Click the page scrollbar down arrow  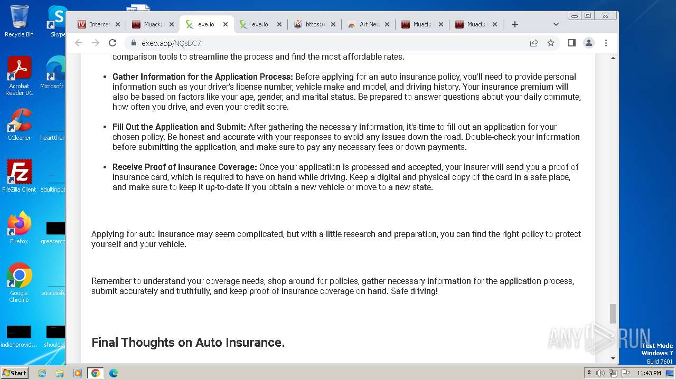(x=613, y=358)
